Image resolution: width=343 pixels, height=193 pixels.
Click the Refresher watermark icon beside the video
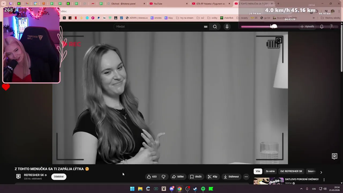[334, 156]
